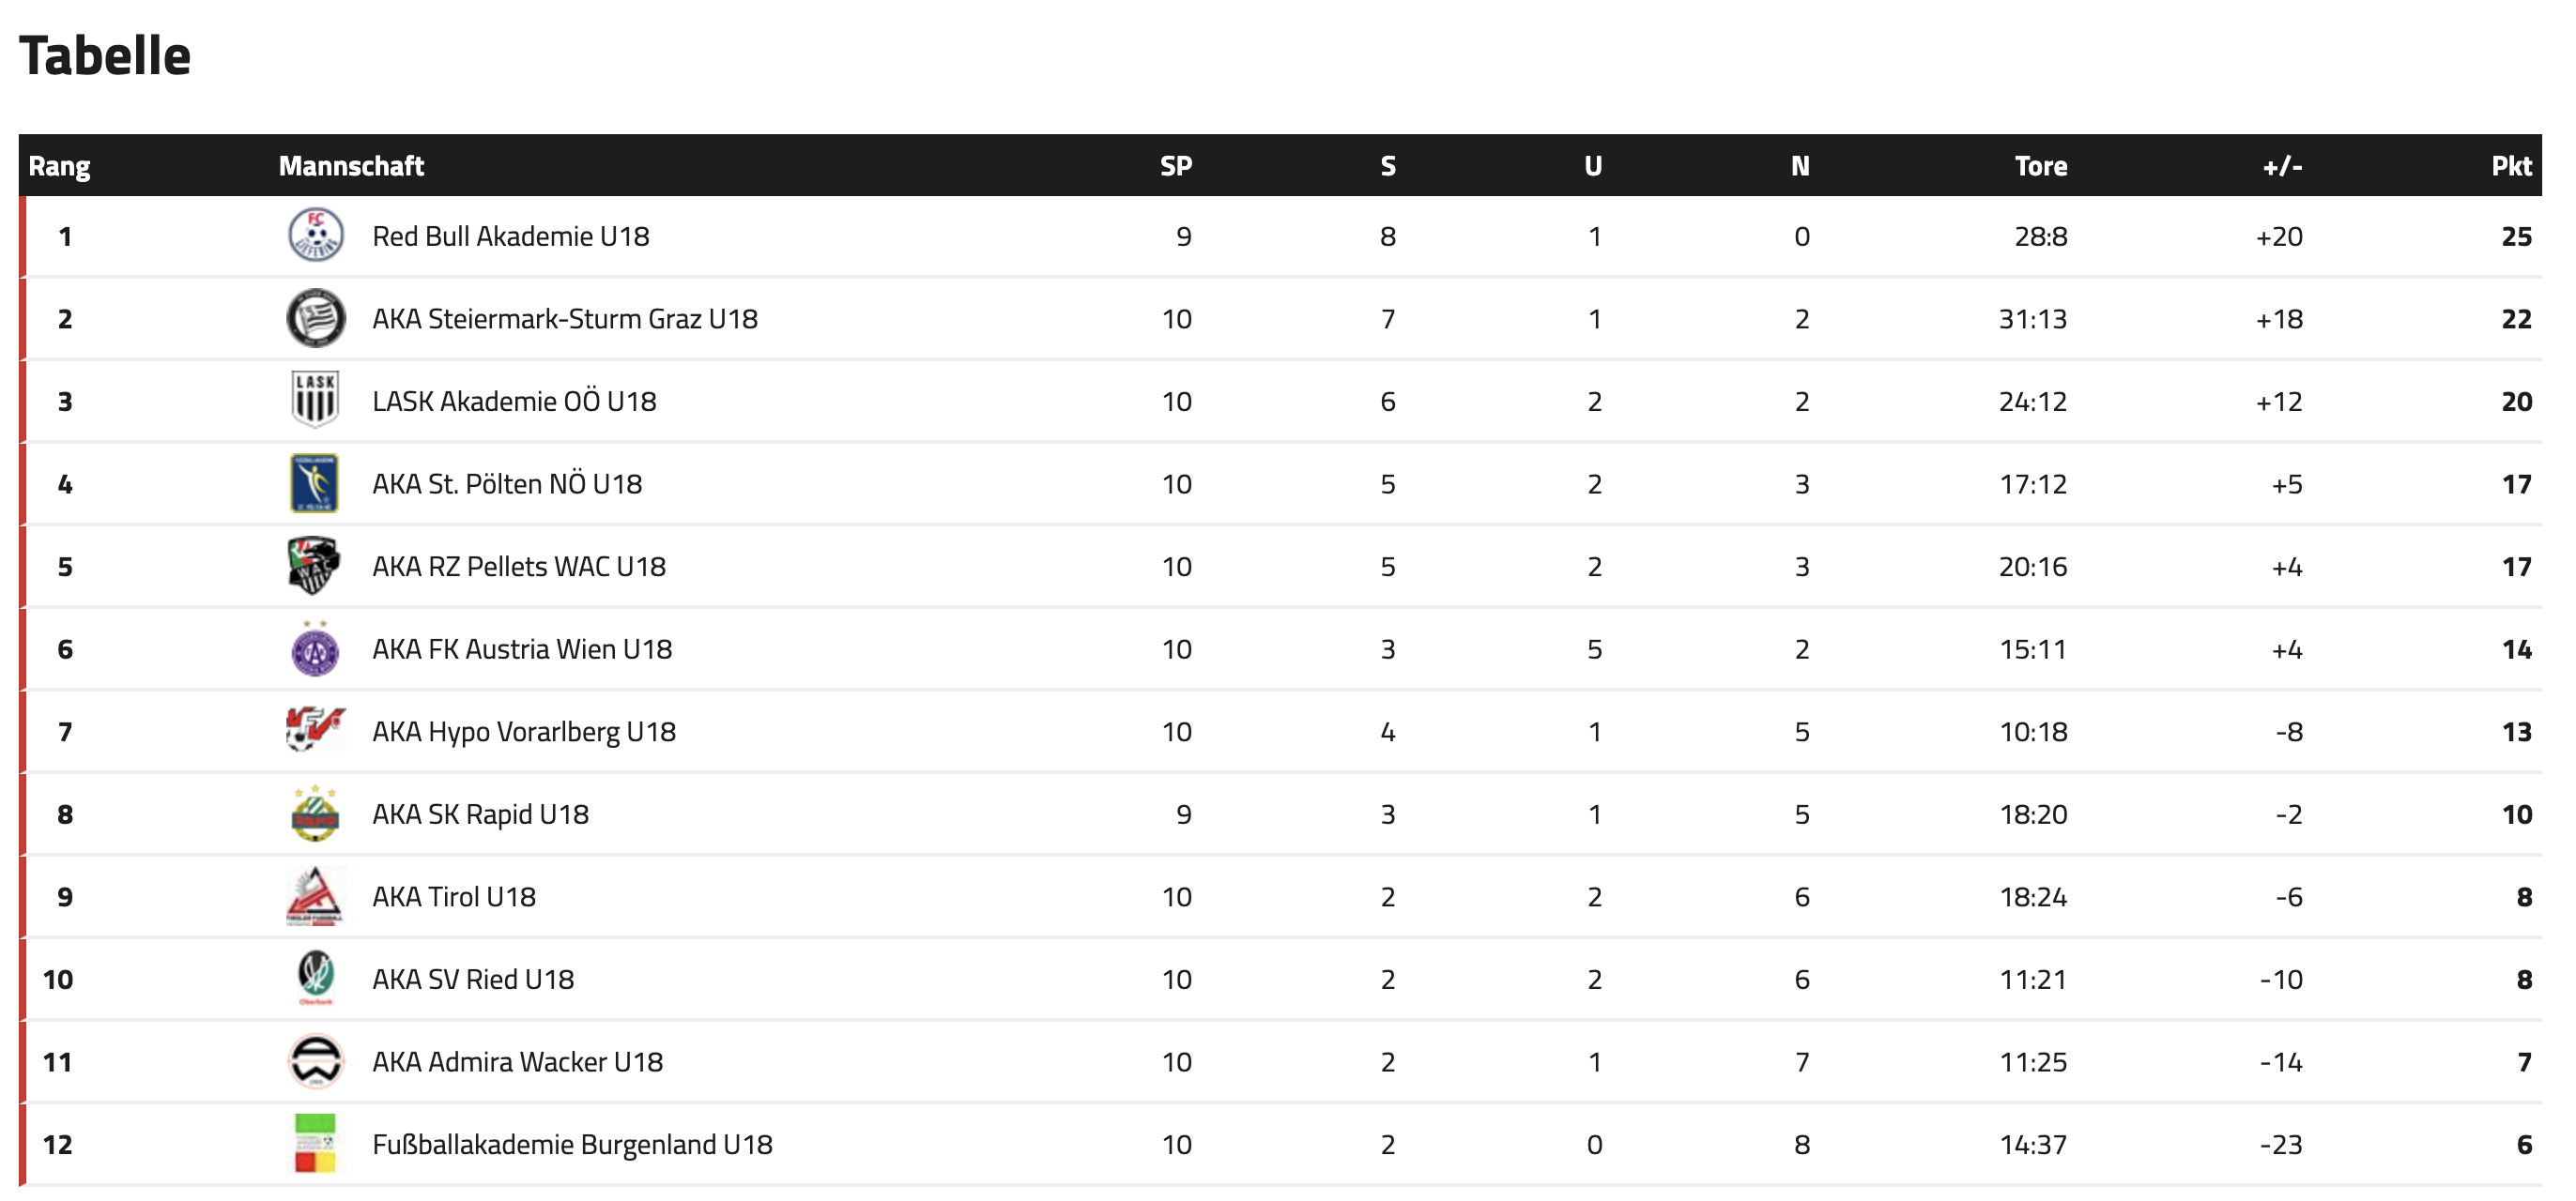Click the WAC wolf crest
The height and width of the screenshot is (1201, 2576).
315,566
